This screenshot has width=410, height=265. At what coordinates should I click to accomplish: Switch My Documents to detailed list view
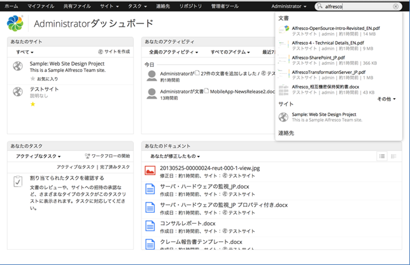tap(393, 156)
